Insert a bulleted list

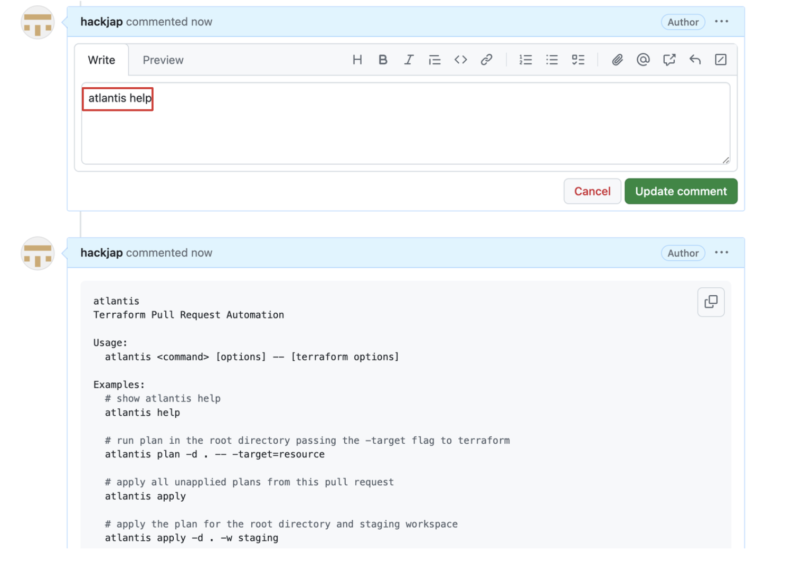(x=552, y=60)
